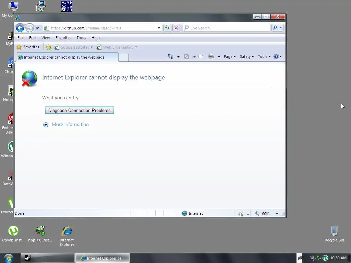Open the Edit menu
Image resolution: width=351 pixels, height=263 pixels.
(x=33, y=38)
